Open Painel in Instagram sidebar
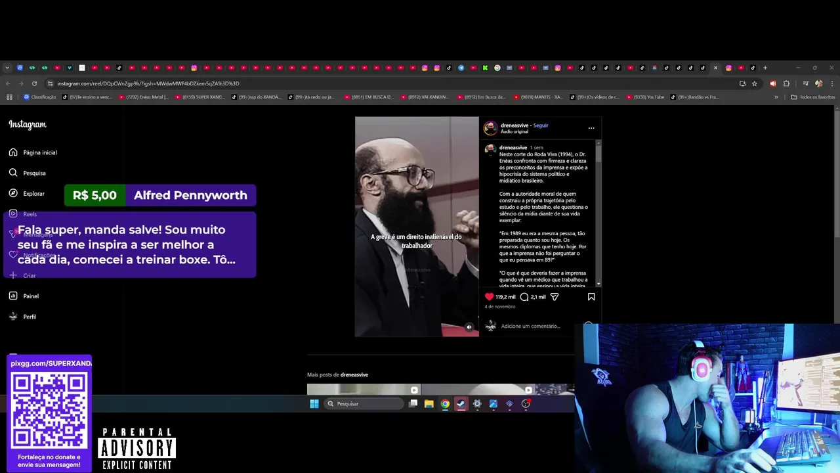 (24, 296)
